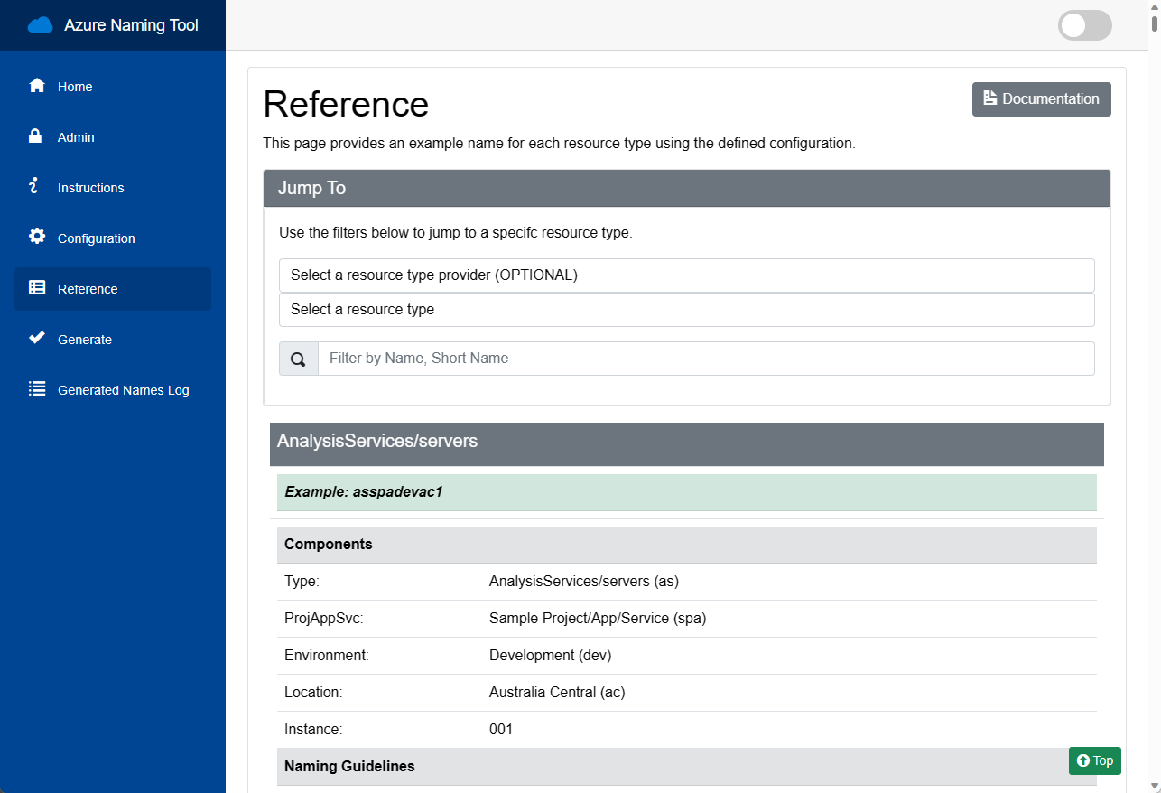Select the checkmark icon beside Generate
This screenshot has height=793, width=1161.
coord(36,338)
